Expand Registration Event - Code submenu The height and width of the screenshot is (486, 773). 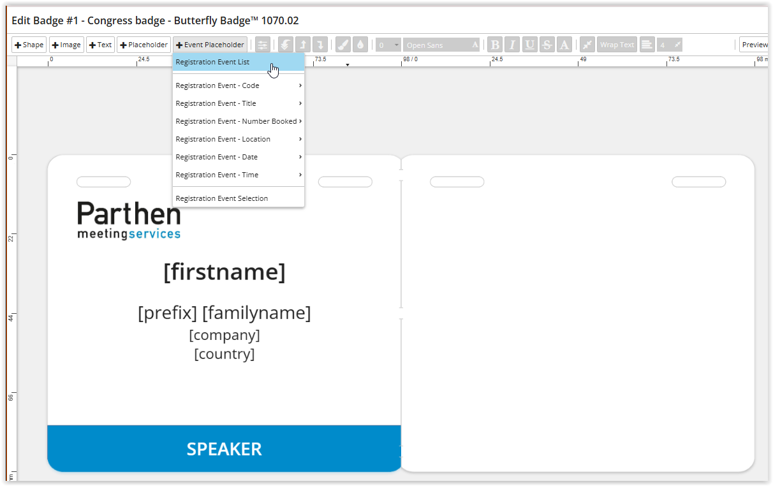[238, 85]
